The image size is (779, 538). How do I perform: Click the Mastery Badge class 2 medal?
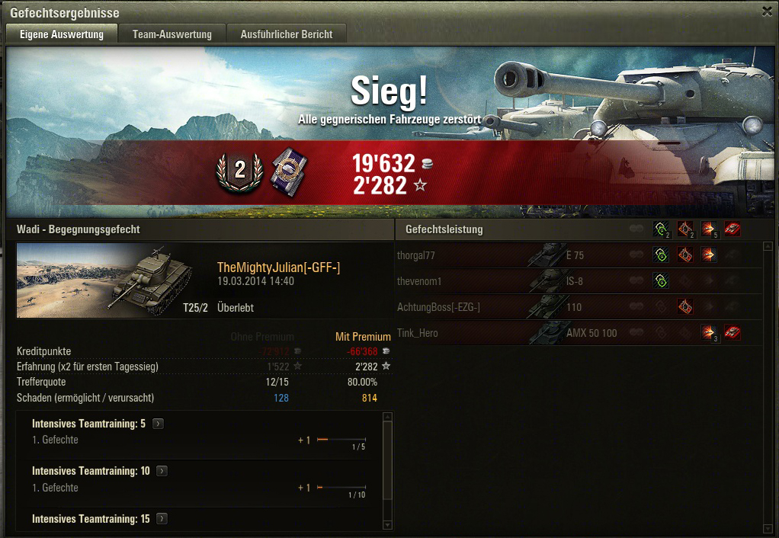click(x=240, y=172)
